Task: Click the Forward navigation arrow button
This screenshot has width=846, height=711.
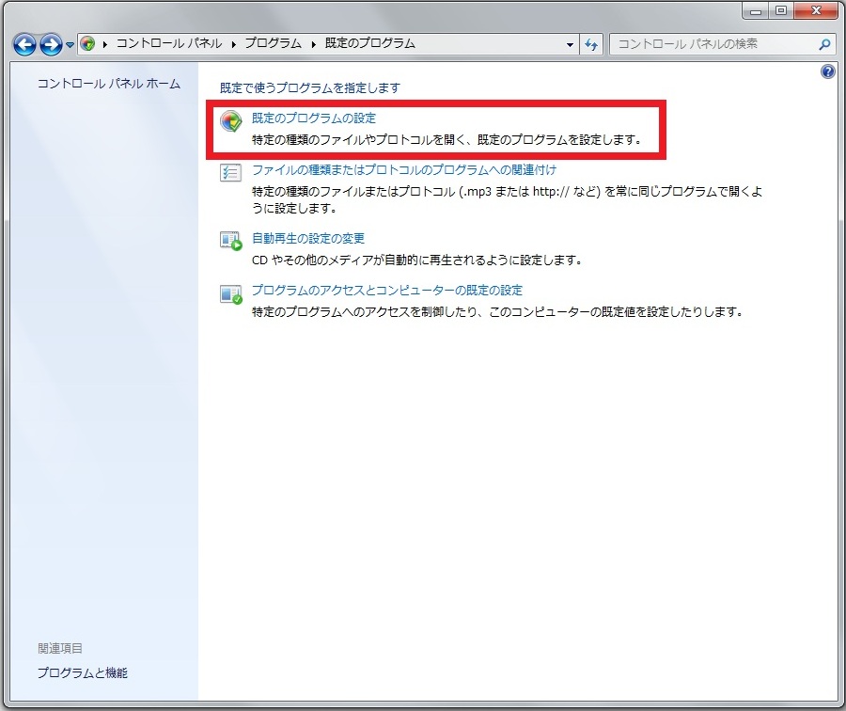Action: pos(51,44)
